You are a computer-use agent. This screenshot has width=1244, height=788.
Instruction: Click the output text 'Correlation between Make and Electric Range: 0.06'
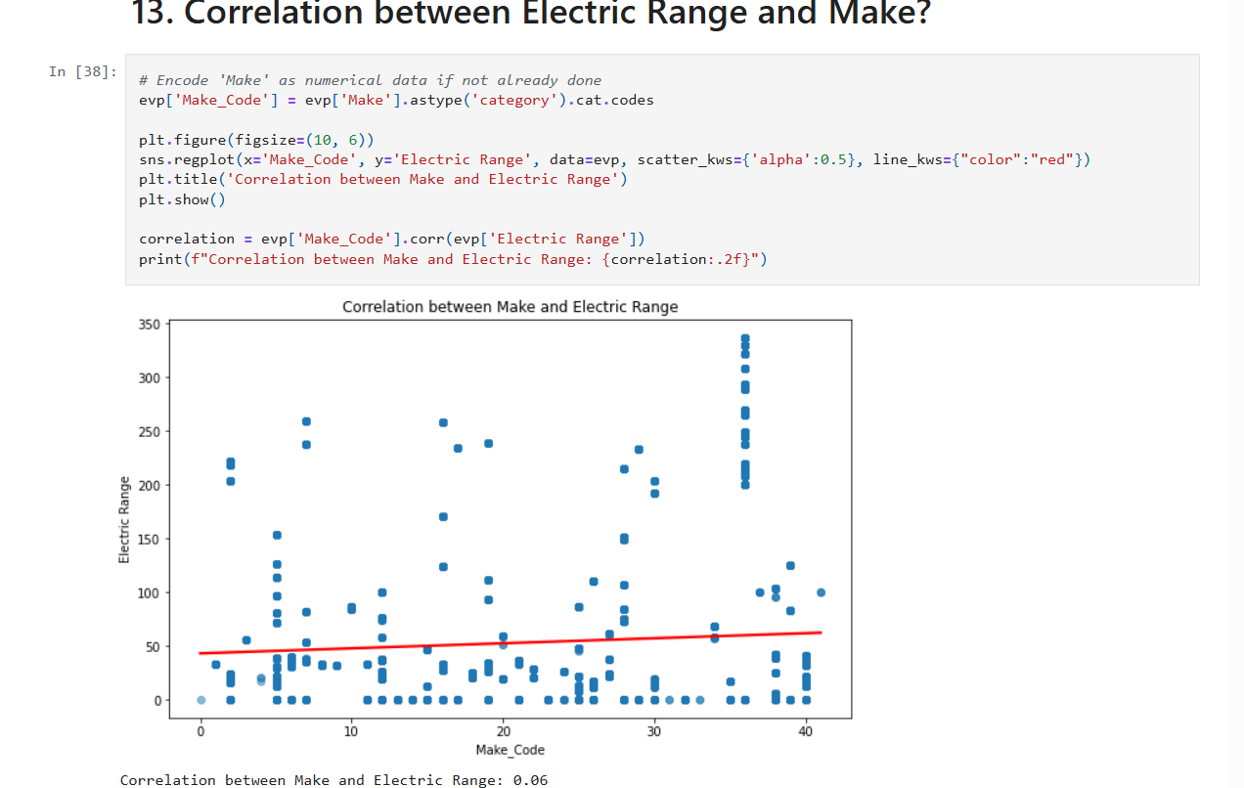(x=333, y=779)
